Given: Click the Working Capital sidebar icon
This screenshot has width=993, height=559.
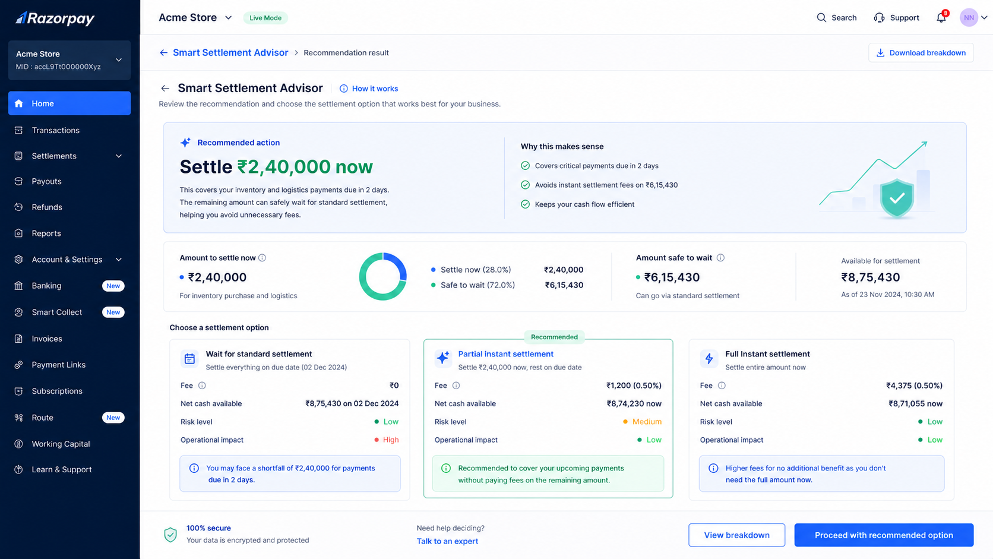Looking at the screenshot, I should point(19,444).
